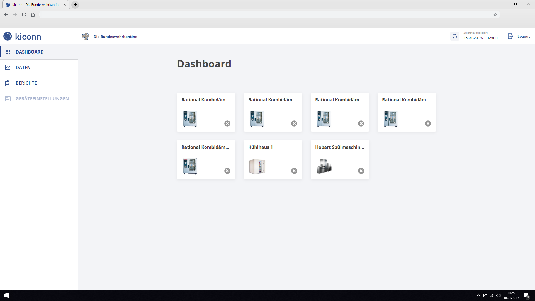
Task: Click the X status icon on Kühlhaus 1
Action: [x=294, y=171]
